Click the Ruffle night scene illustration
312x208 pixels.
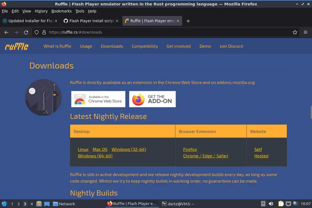(43, 97)
